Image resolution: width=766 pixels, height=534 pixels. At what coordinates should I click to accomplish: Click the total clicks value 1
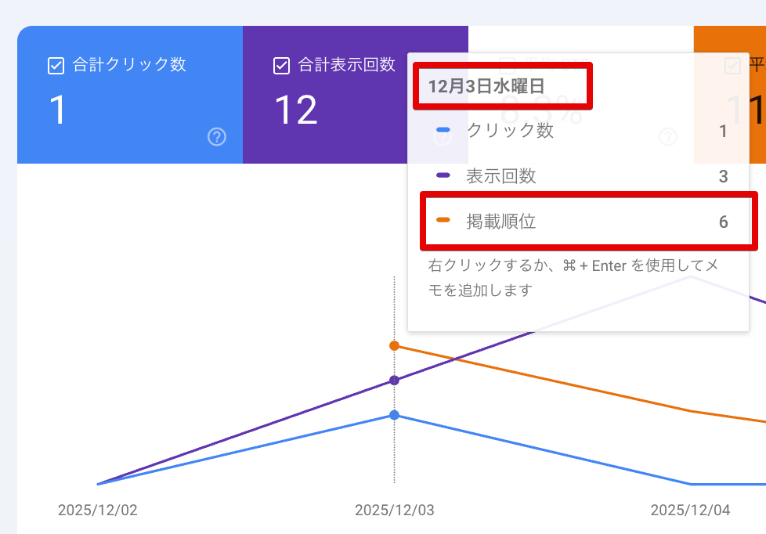pos(58,110)
